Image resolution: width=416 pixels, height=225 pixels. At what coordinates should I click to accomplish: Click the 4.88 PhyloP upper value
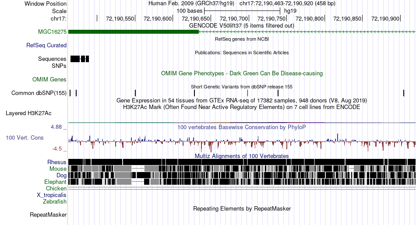coord(56,127)
